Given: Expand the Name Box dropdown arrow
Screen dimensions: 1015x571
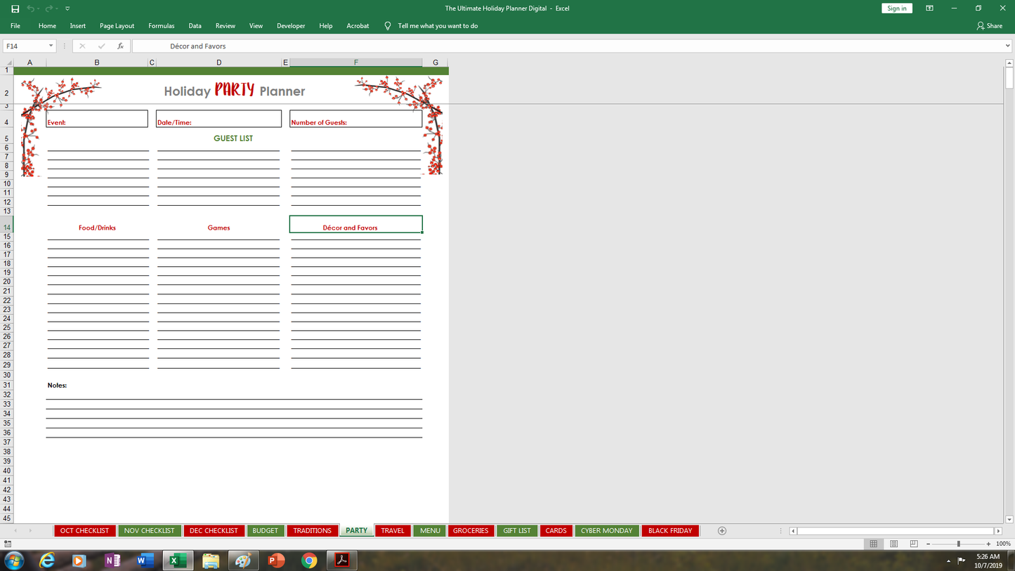Looking at the screenshot, I should tap(51, 46).
